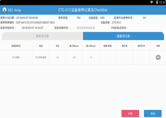The height and width of the screenshot is (118, 166).
Task: Click the 最小值Spec column header
Action: click(x=91, y=46)
